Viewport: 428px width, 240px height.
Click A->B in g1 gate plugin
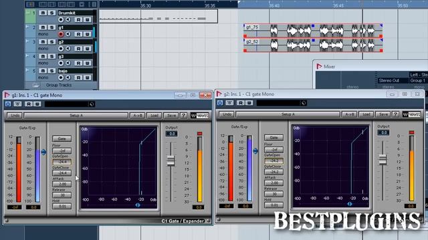click(x=137, y=115)
